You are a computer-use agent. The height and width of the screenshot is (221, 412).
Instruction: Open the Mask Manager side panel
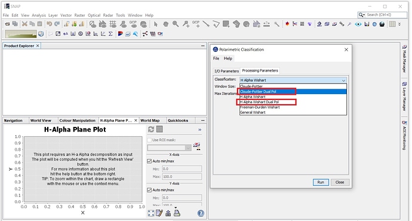point(404,59)
